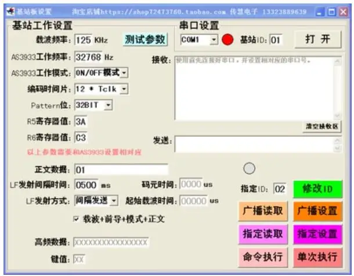Click the orange 广播设置 button

coord(317,211)
